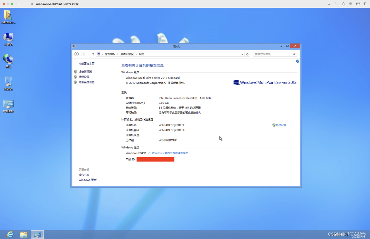Viewport: 370px width, 239px height.
Task: Click the Windows MultiPoint Server 2012 Standard text
Action: coord(153,78)
